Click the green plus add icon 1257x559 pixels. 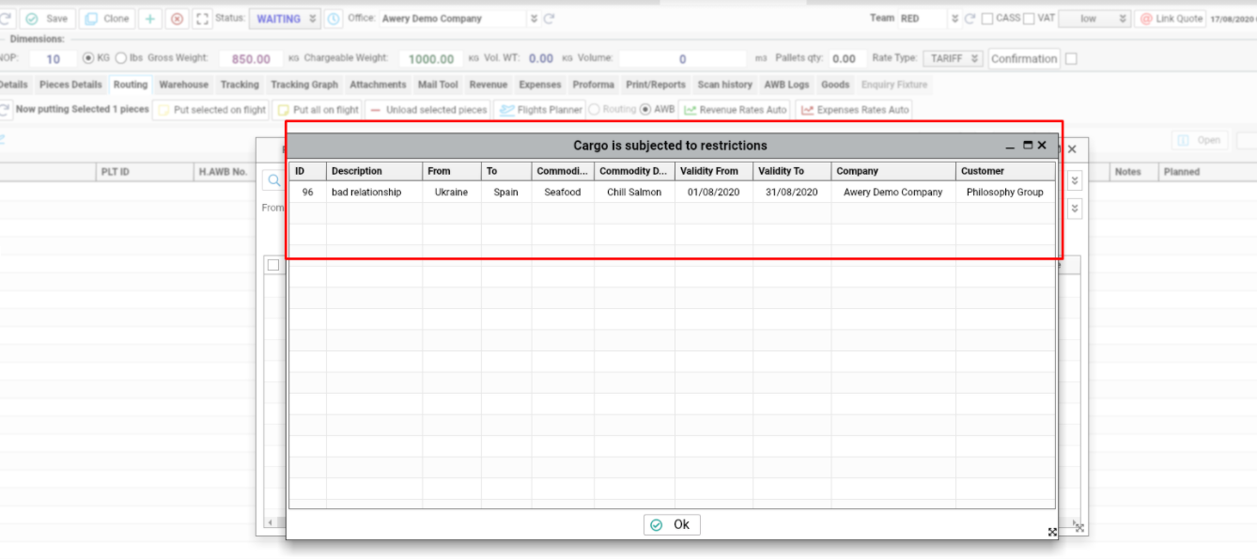pyautogui.click(x=149, y=19)
